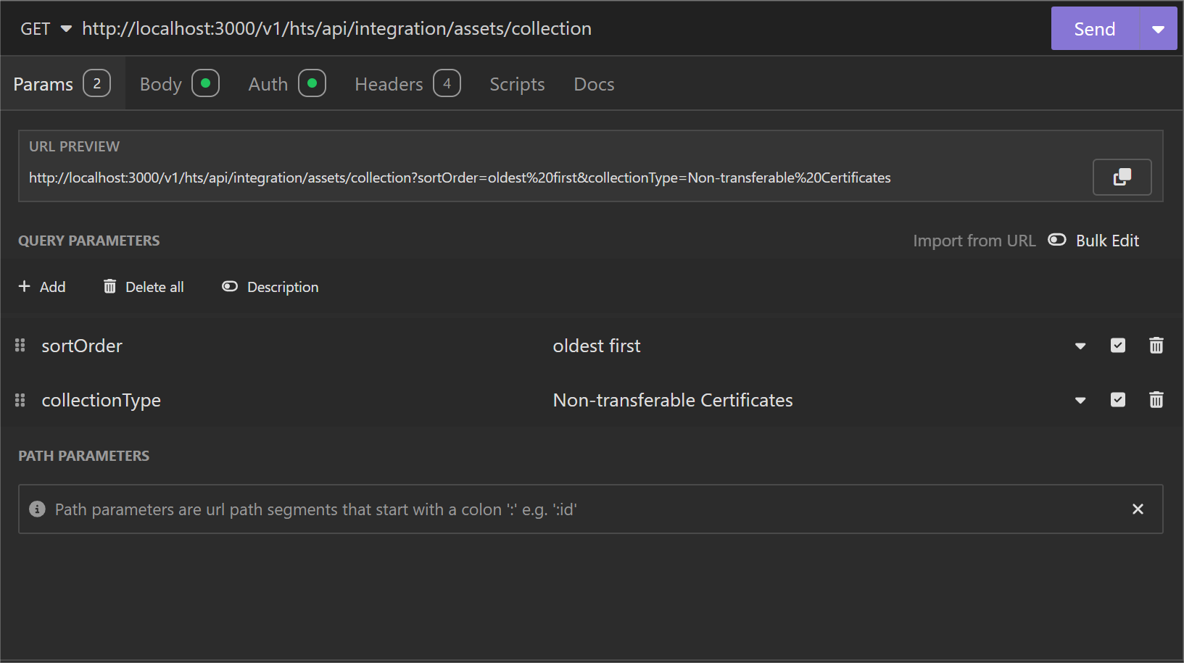
Task: Expand the sortOrder value dropdown
Action: [x=1080, y=346]
